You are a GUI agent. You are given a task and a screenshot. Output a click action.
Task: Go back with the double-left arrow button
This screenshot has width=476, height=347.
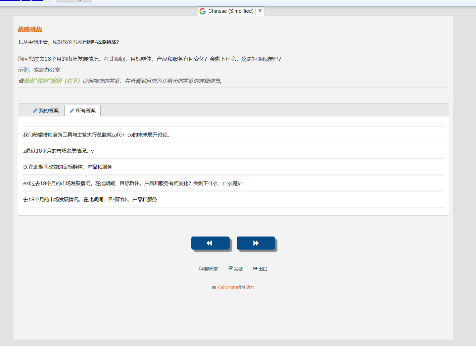pos(210,243)
